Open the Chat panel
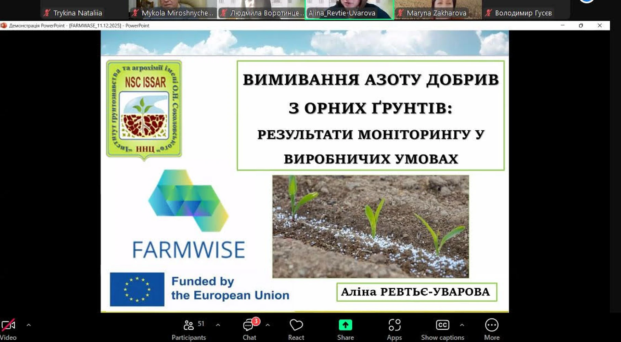 (x=249, y=329)
